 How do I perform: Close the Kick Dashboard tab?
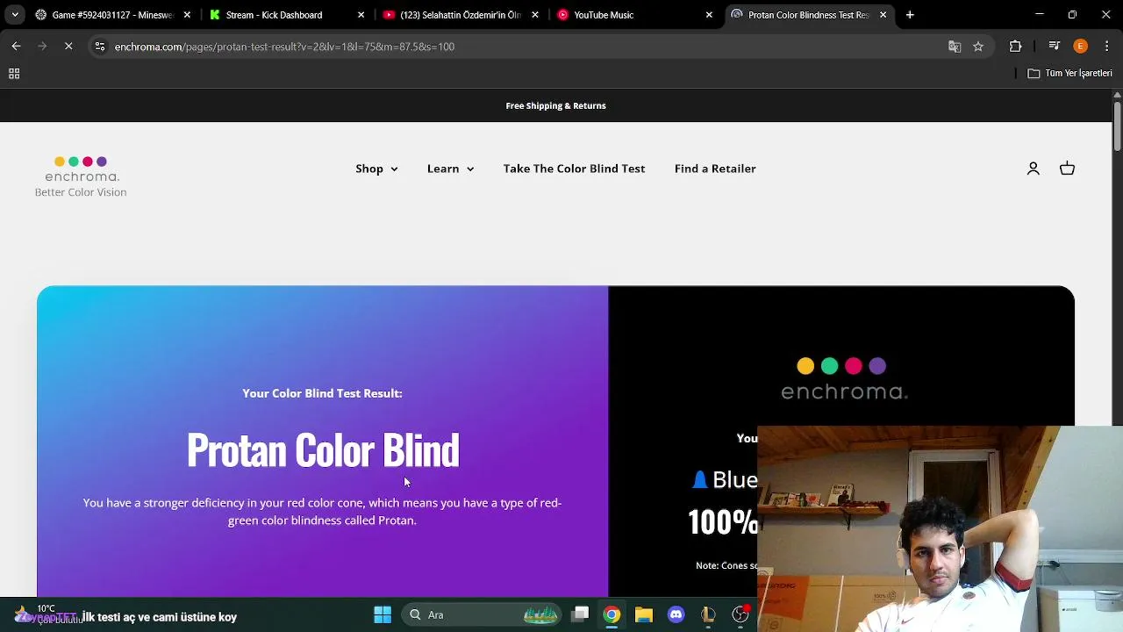click(361, 15)
